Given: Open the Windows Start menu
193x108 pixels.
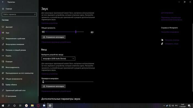Looking at the screenshot, I should point(3,106).
